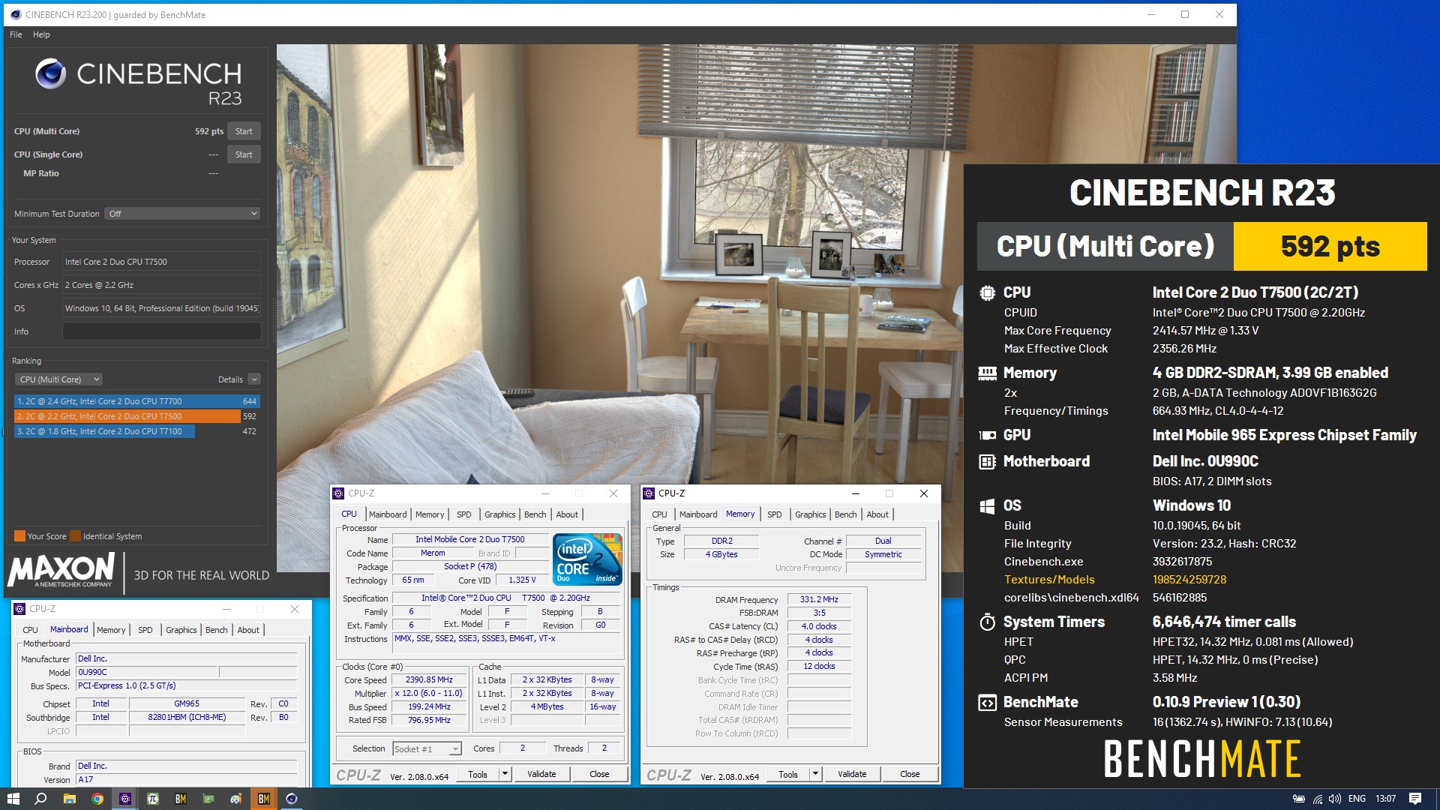
Task: Expand ranking Details arrow
Action: click(254, 379)
